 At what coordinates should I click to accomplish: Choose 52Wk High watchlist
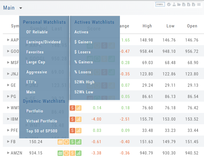click(x=84, y=82)
